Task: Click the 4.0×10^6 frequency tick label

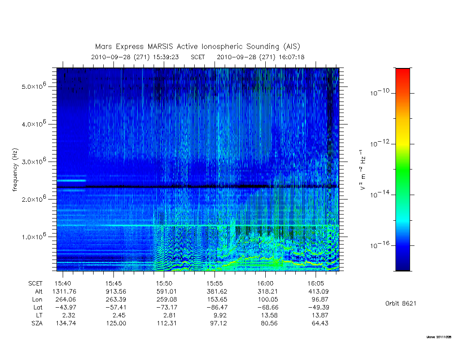Action: 34,124
